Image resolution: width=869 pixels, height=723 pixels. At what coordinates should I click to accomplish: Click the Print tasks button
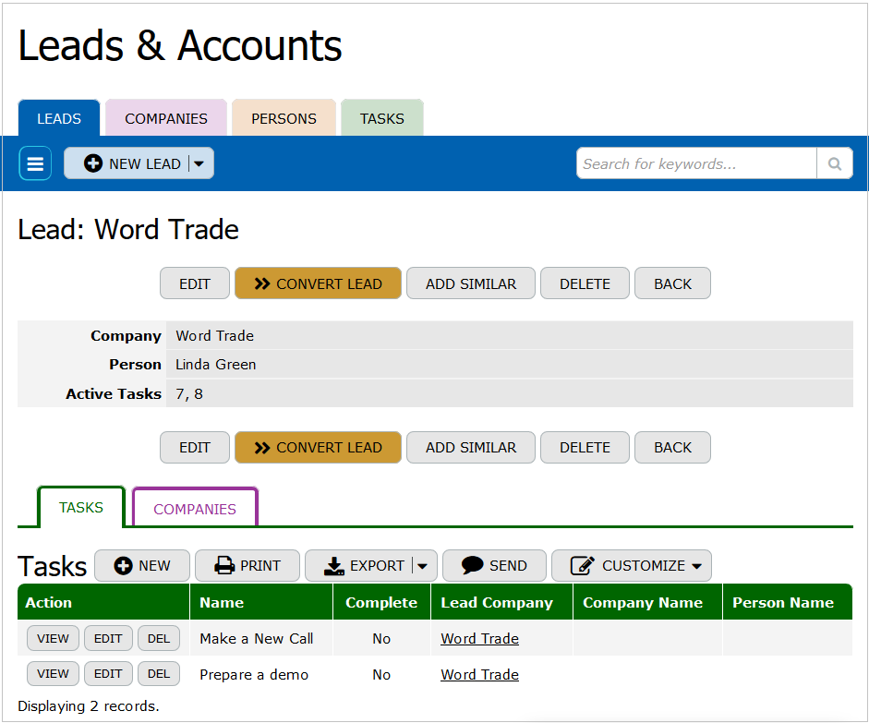(x=247, y=566)
